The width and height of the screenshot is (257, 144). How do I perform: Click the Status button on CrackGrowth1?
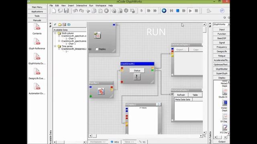coord(137,70)
